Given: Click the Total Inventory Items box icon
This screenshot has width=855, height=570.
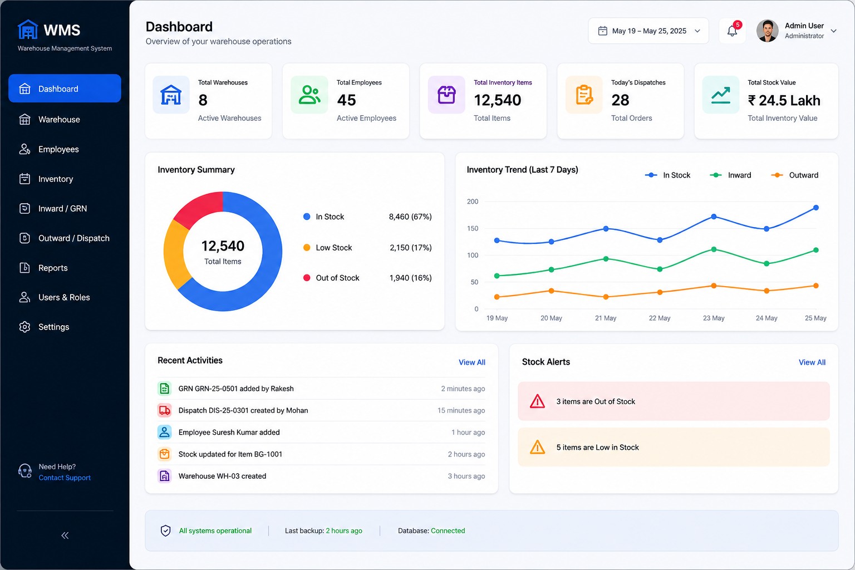Looking at the screenshot, I should point(446,95).
